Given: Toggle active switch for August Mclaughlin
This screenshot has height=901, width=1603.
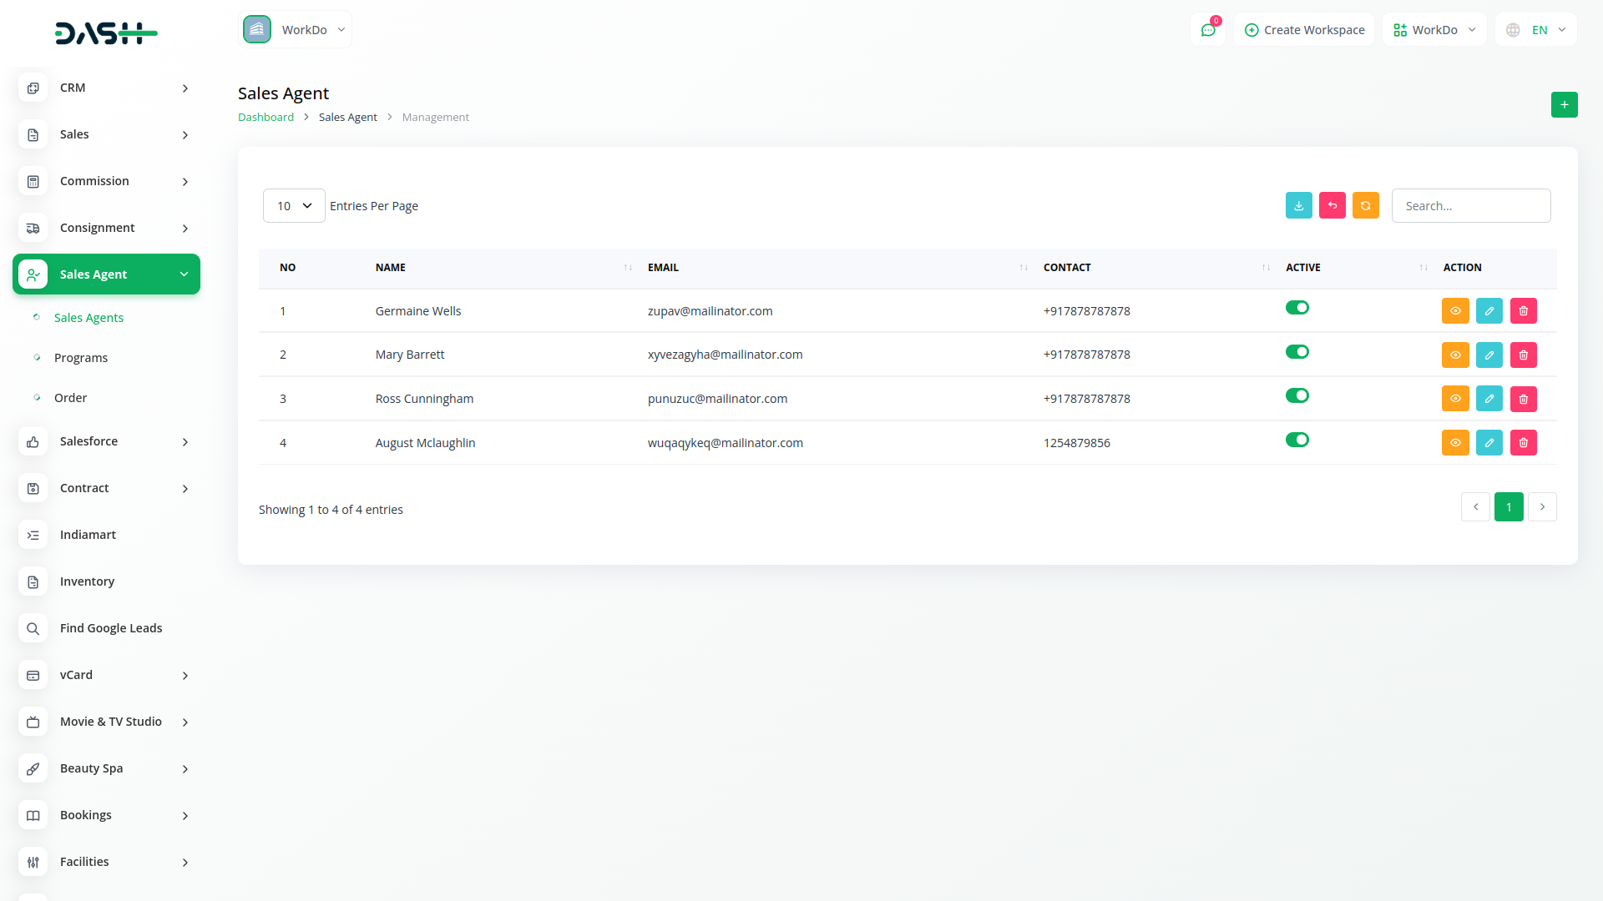Looking at the screenshot, I should (x=1297, y=440).
